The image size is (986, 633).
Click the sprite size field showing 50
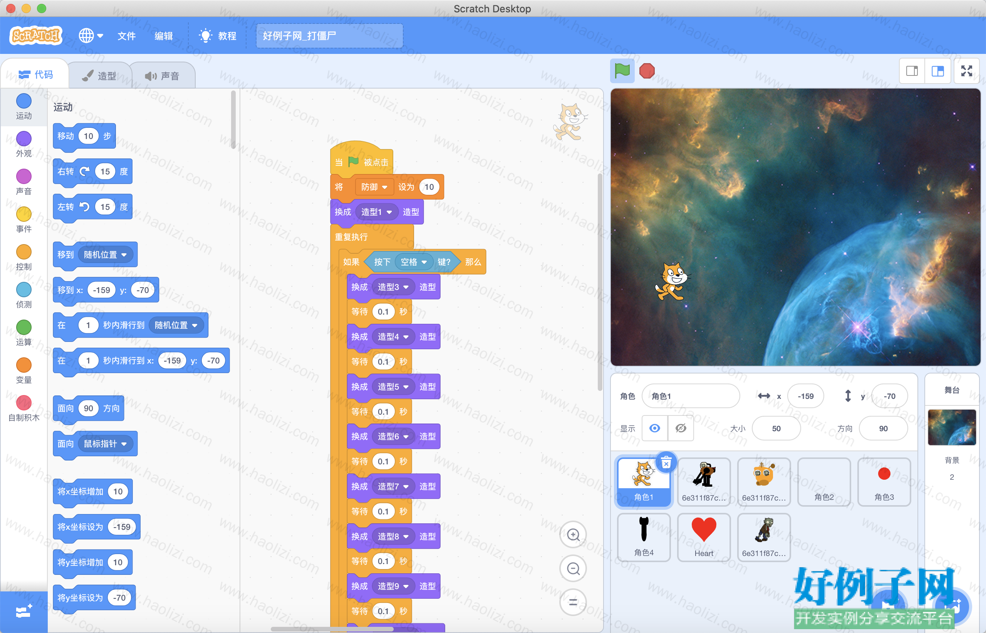tap(776, 428)
